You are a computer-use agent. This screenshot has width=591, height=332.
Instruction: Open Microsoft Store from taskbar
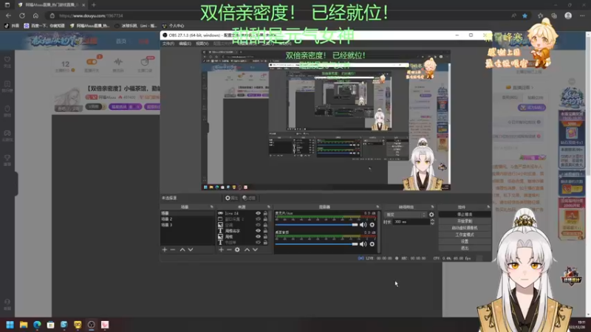pos(50,325)
